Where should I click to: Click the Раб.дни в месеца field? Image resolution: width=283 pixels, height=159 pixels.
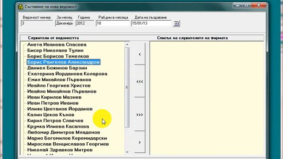coord(113,23)
